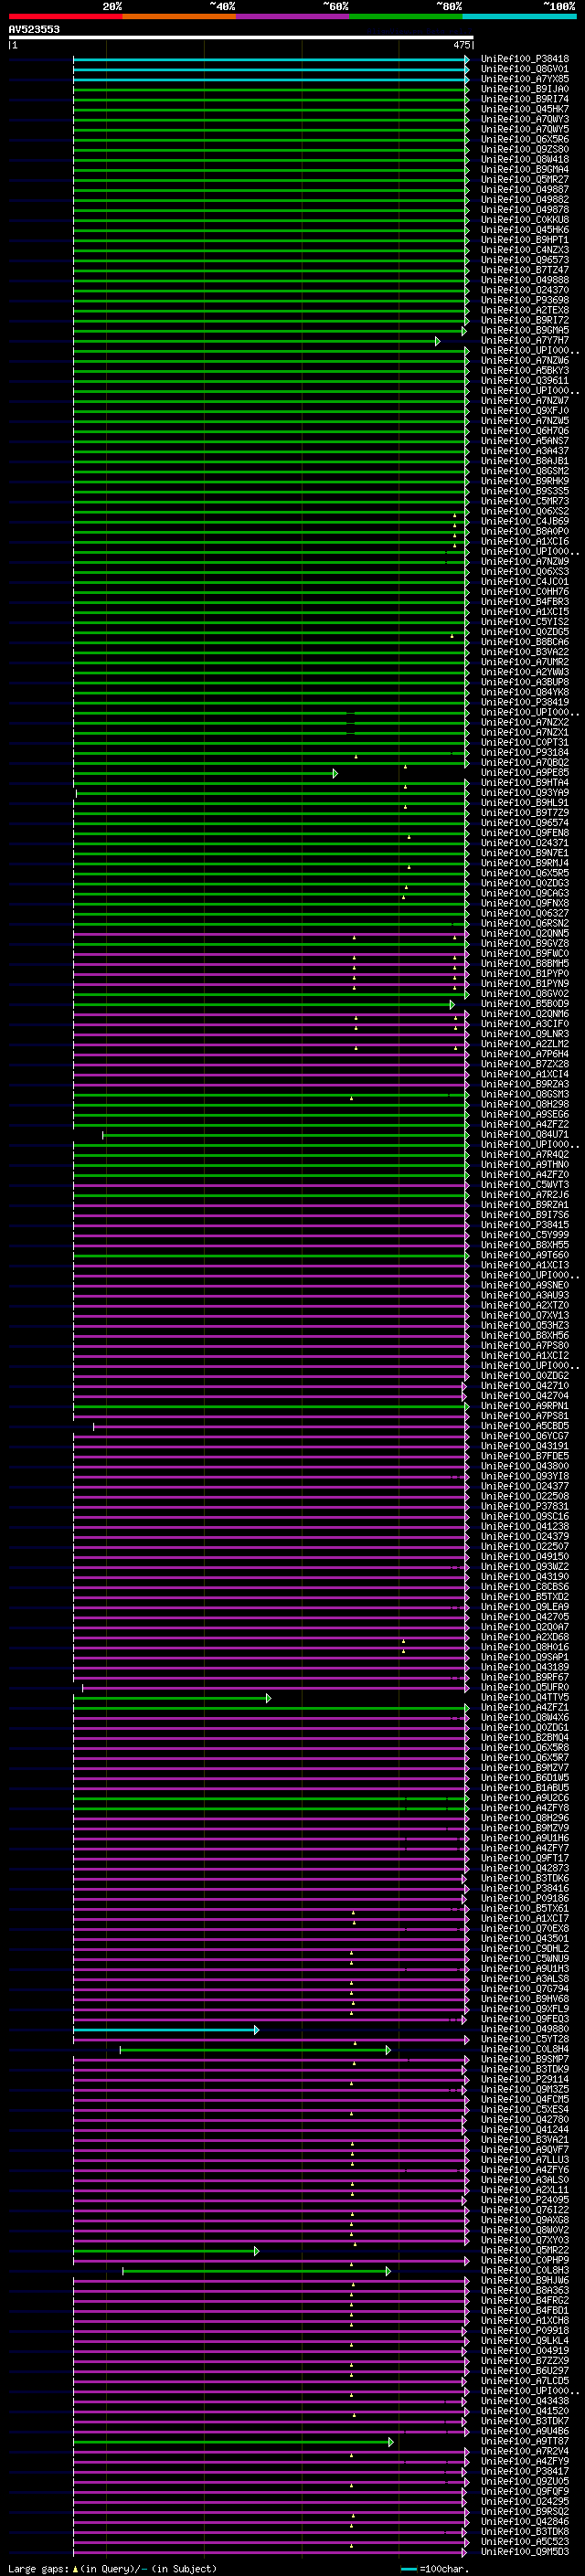
Task: Choose the entry UniRef100_A5BKY3
Action: 525,370
